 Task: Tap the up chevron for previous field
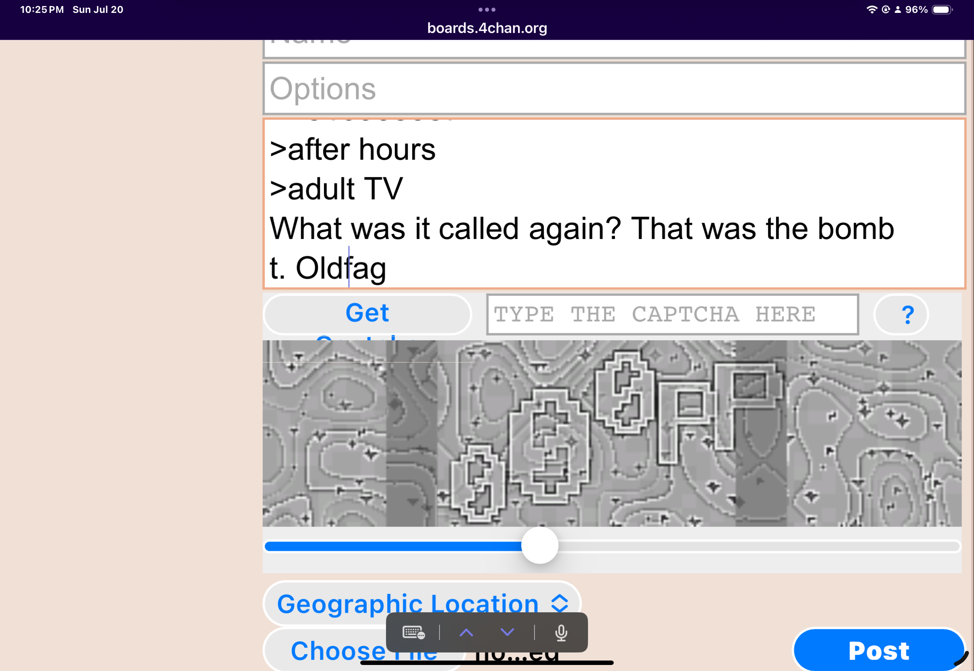(x=466, y=632)
